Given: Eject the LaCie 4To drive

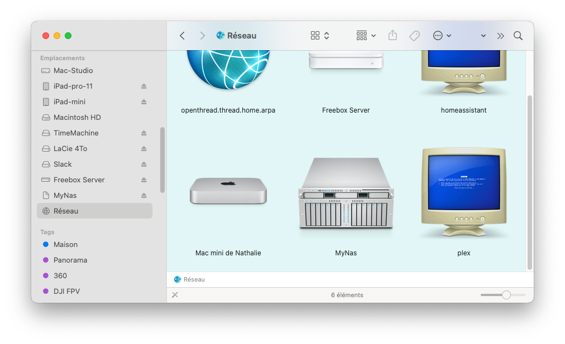Looking at the screenshot, I should (x=143, y=149).
